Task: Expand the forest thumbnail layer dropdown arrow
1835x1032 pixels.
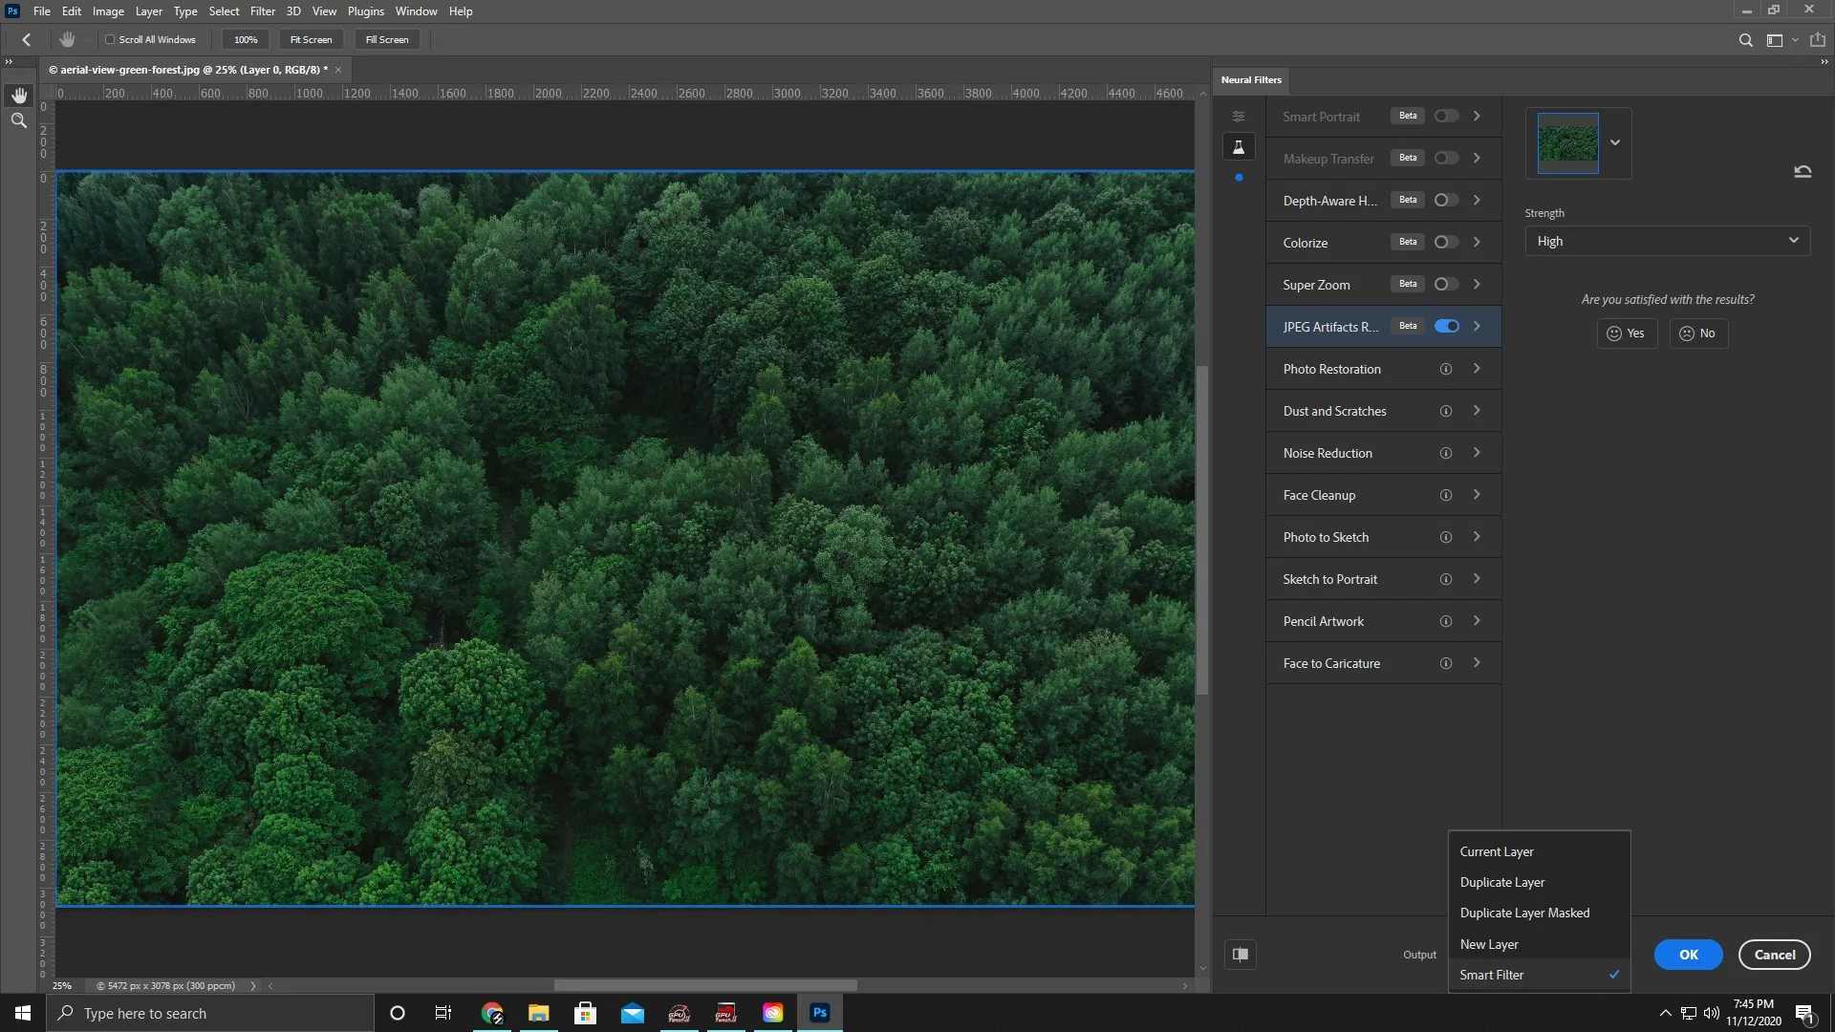Action: [1615, 143]
